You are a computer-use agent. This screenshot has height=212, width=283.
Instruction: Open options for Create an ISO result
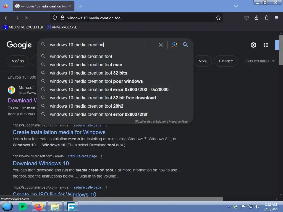pyautogui.click(x=106, y=188)
